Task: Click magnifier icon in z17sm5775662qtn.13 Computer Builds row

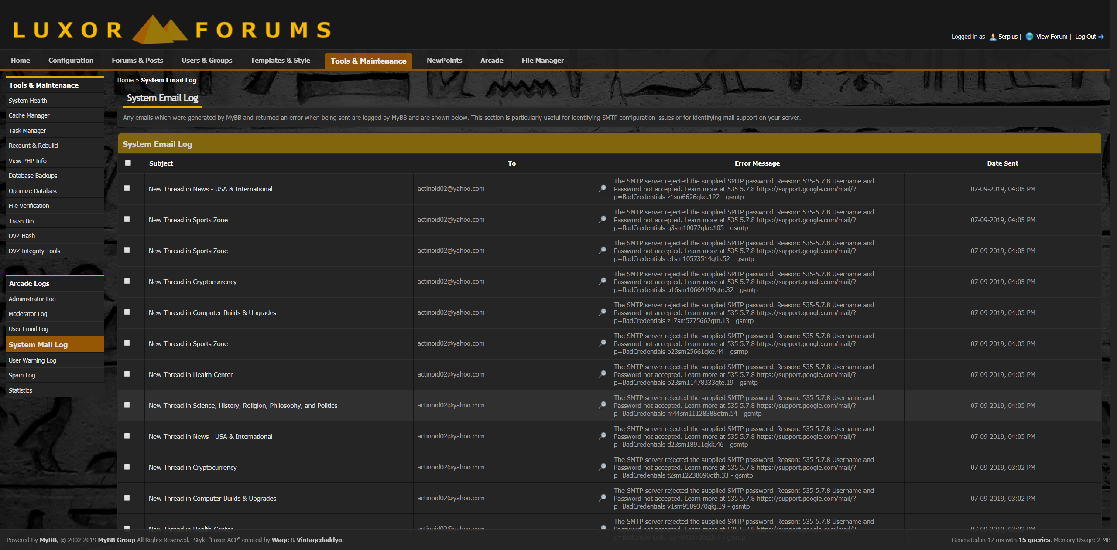Action: (602, 312)
